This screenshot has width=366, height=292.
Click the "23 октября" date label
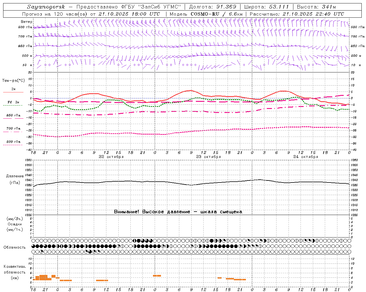pos(208,157)
